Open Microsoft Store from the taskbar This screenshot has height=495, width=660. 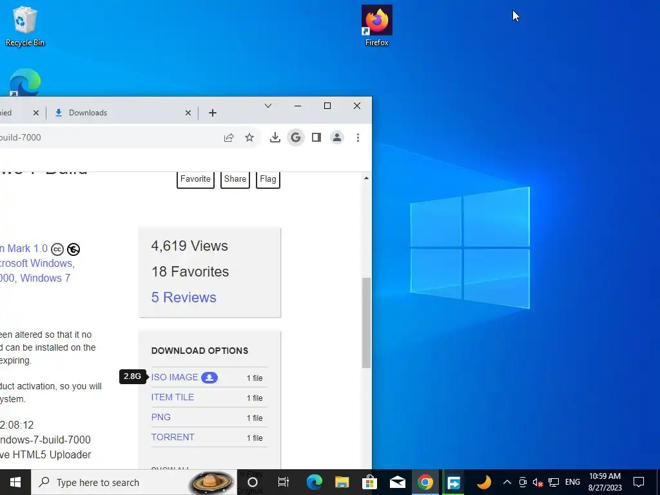pos(369,482)
